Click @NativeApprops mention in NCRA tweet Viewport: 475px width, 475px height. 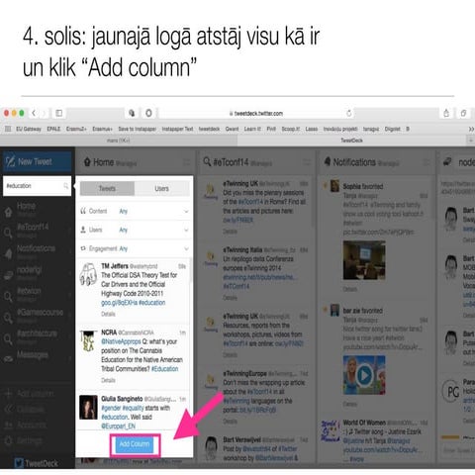tap(121, 341)
